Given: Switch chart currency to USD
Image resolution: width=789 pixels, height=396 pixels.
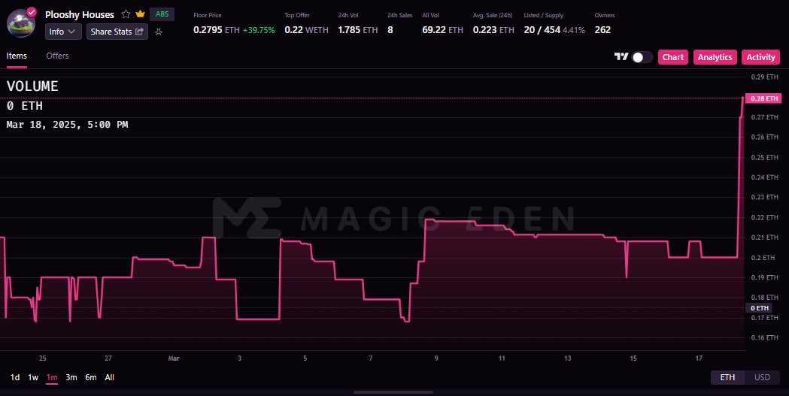Looking at the screenshot, I should 762,377.
